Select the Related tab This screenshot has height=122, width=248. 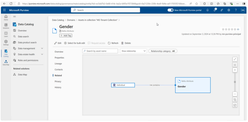(58, 75)
